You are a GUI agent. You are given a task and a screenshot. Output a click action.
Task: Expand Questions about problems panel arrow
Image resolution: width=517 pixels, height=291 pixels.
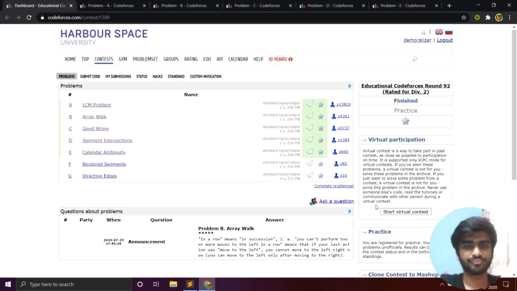click(350, 211)
